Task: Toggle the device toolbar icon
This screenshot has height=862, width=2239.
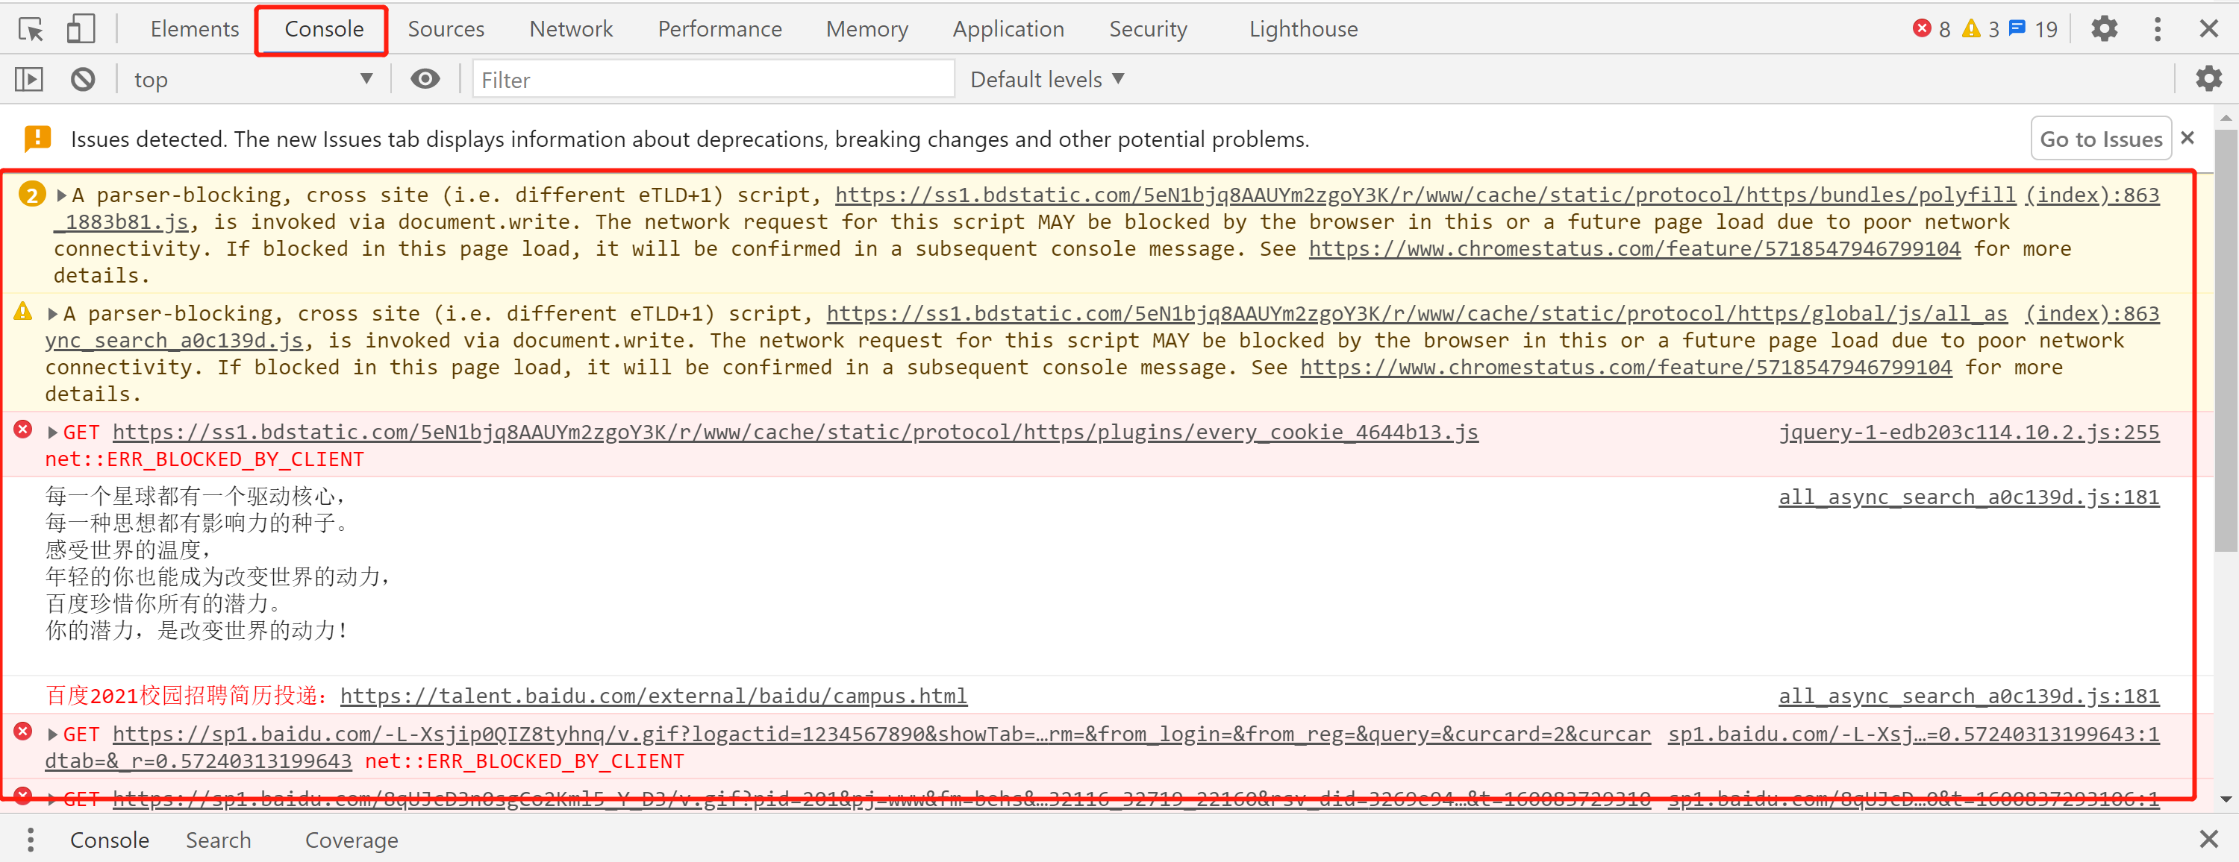Action: click(x=81, y=30)
